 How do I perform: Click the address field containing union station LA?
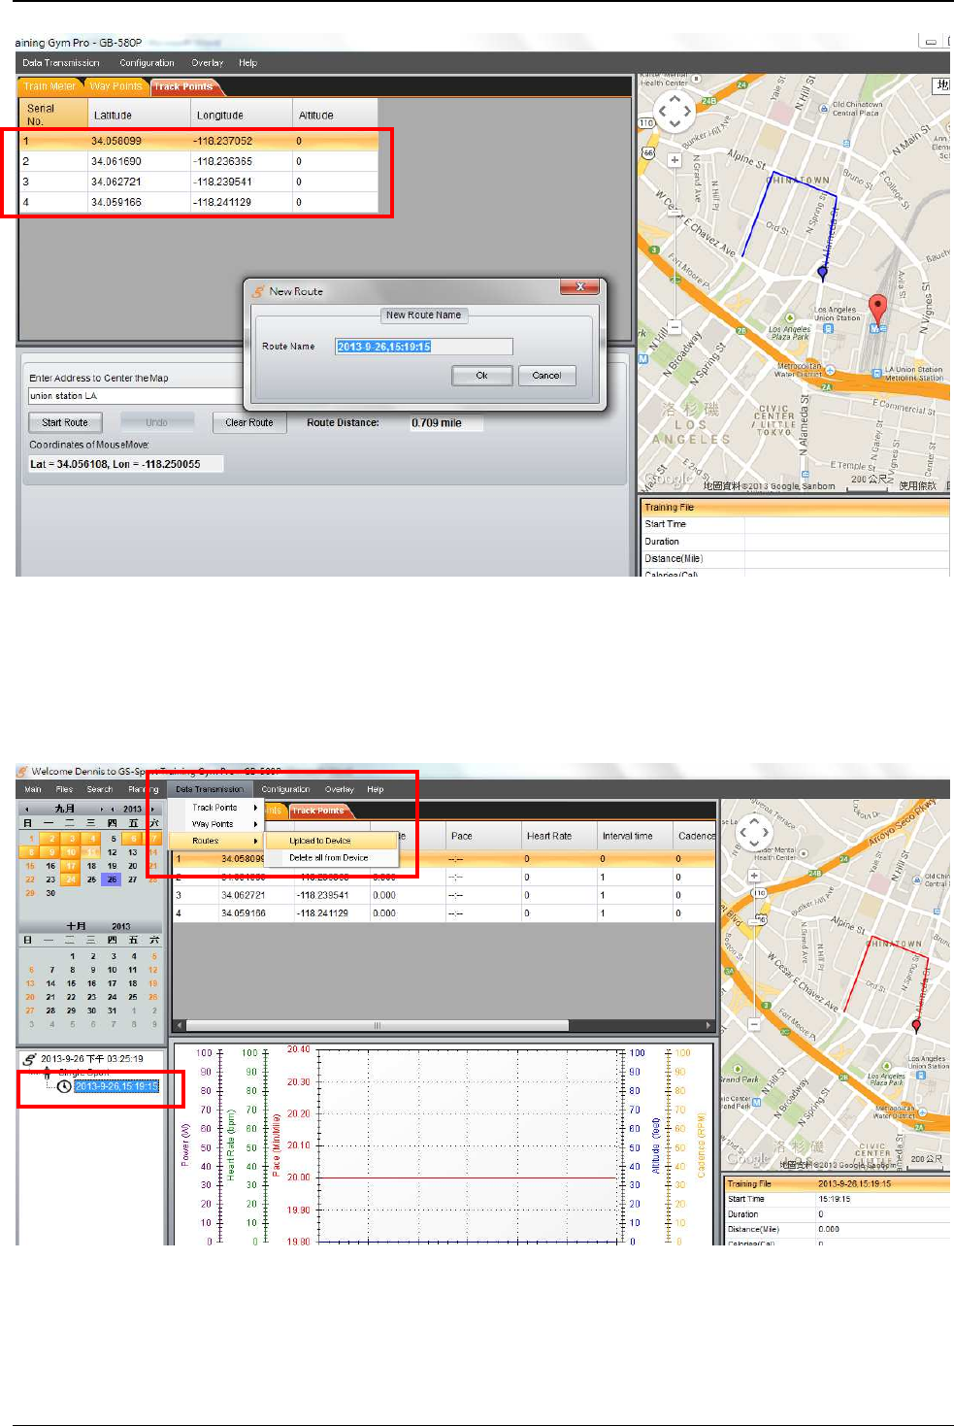135,396
